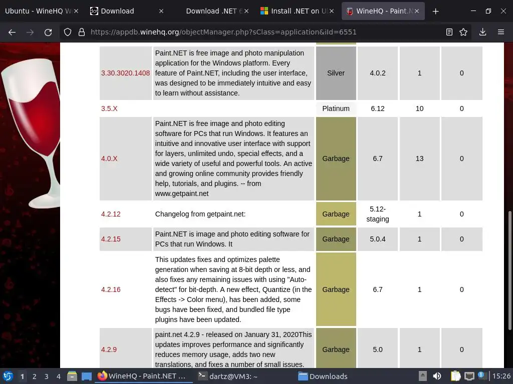Open network status tray icon

point(469,376)
